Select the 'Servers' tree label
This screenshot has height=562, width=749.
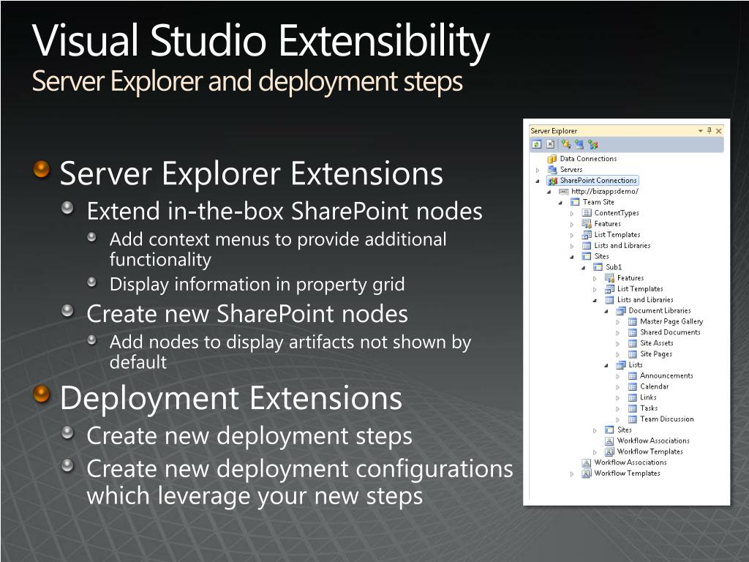571,170
